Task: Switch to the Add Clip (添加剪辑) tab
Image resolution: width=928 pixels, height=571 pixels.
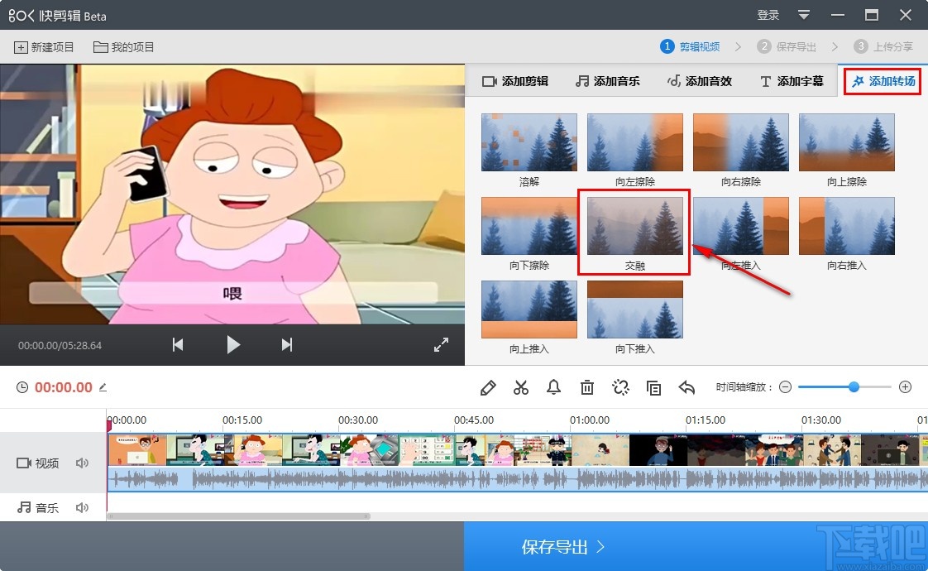Action: (x=515, y=81)
